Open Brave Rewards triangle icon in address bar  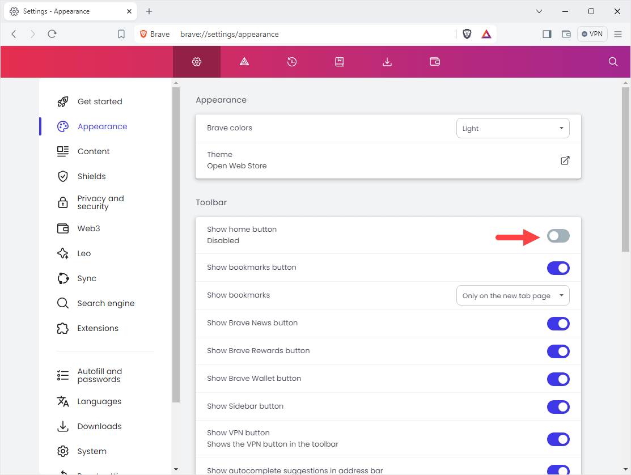(486, 34)
